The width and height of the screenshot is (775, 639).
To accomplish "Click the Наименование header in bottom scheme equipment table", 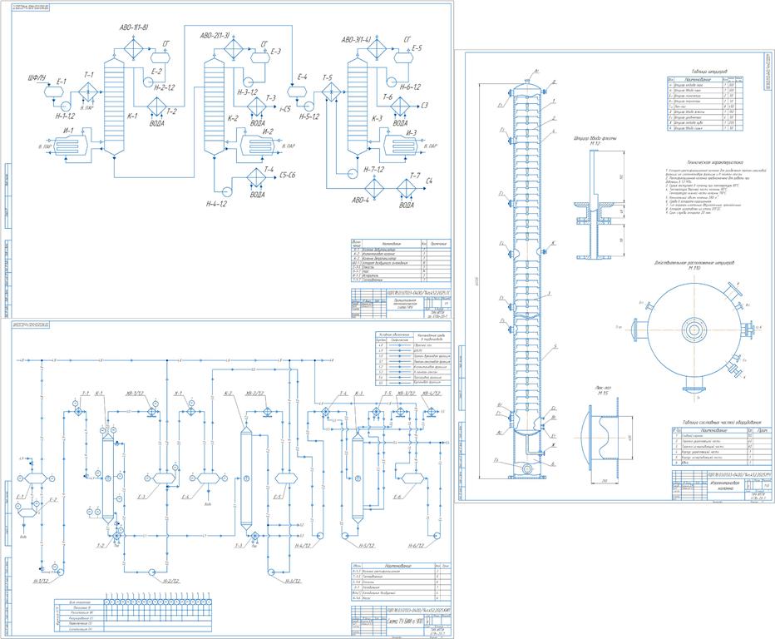I will [x=398, y=565].
